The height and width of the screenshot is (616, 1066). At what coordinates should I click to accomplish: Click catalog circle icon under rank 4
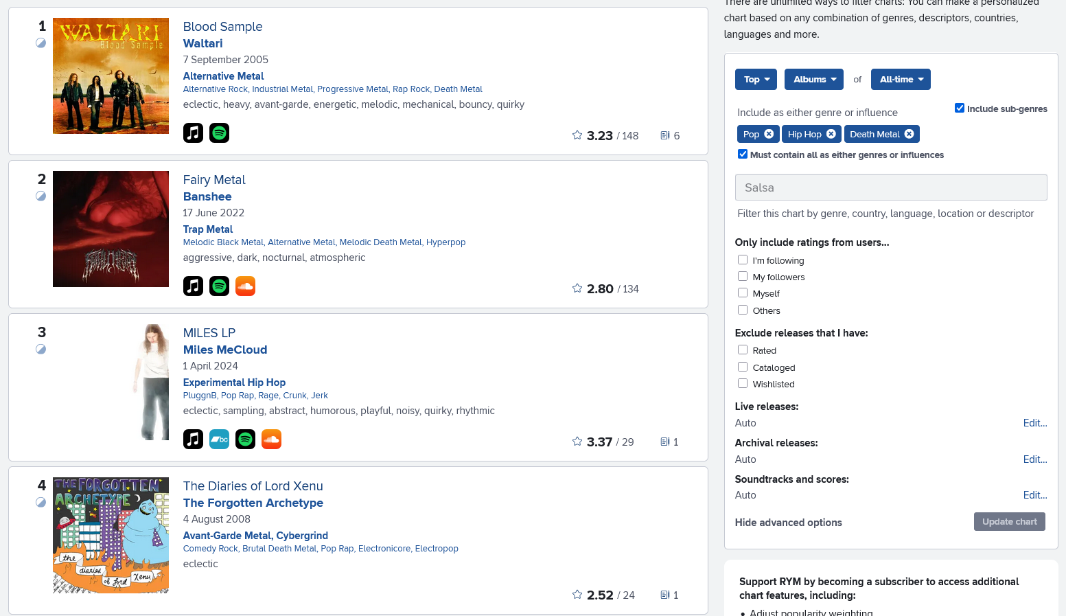[x=41, y=502]
